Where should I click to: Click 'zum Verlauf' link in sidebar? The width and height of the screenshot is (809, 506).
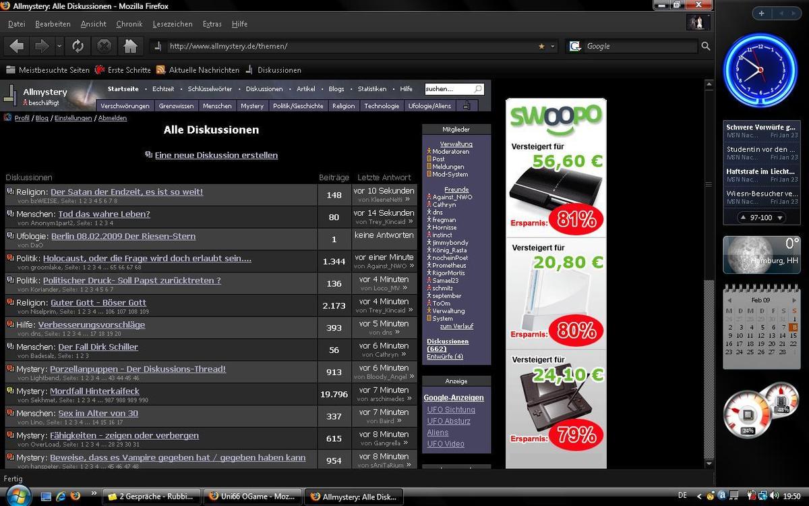[x=456, y=326]
